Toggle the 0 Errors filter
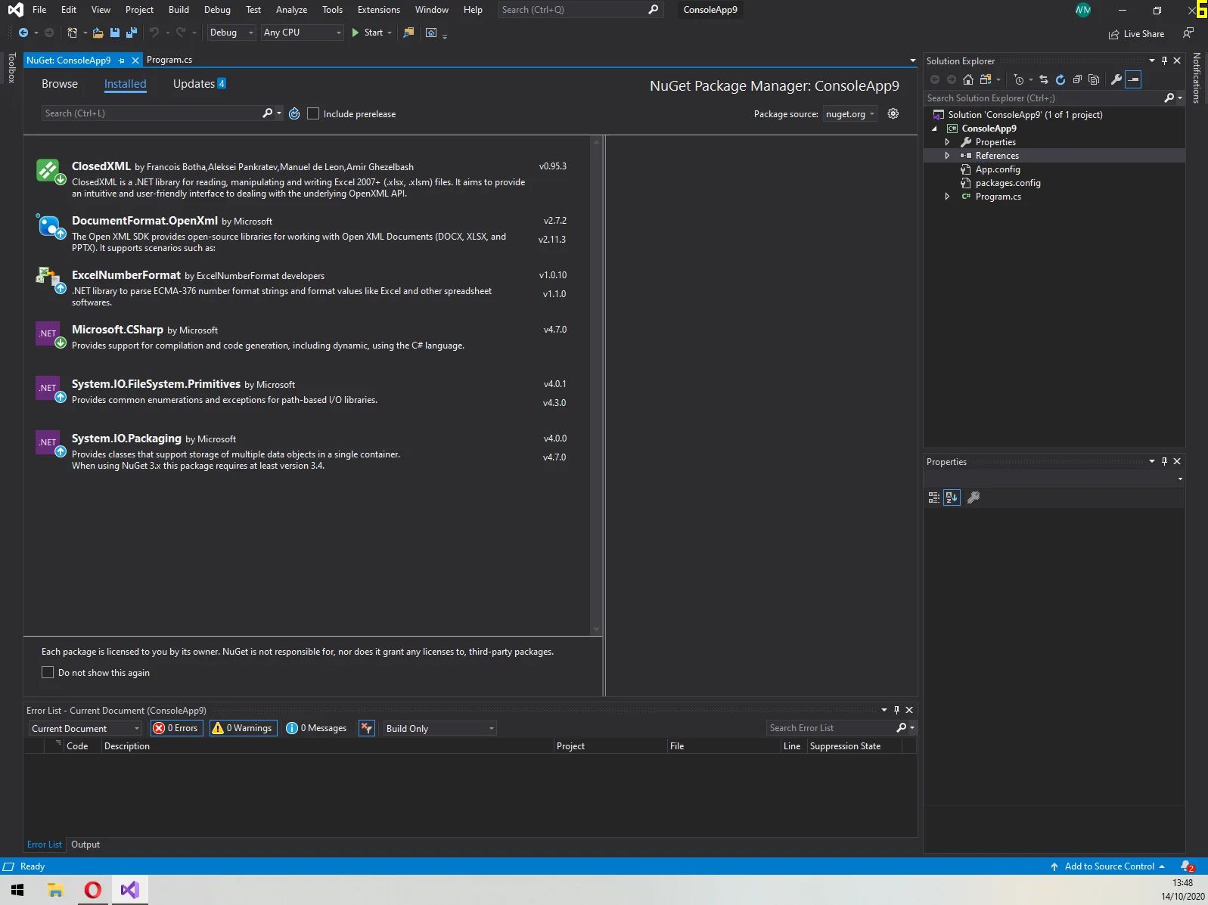Viewport: 1208px width, 905px height. pyautogui.click(x=175, y=728)
